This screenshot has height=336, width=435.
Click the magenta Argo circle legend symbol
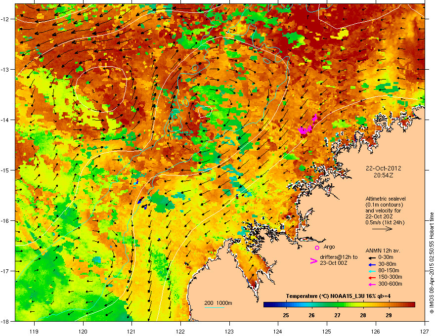click(x=317, y=248)
